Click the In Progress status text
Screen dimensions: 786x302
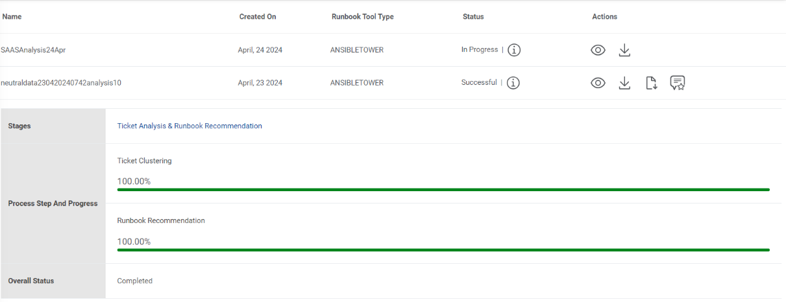(x=480, y=50)
